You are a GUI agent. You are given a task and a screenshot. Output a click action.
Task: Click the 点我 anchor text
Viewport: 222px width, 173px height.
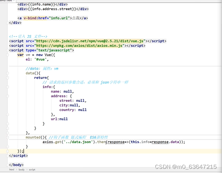[76, 18]
